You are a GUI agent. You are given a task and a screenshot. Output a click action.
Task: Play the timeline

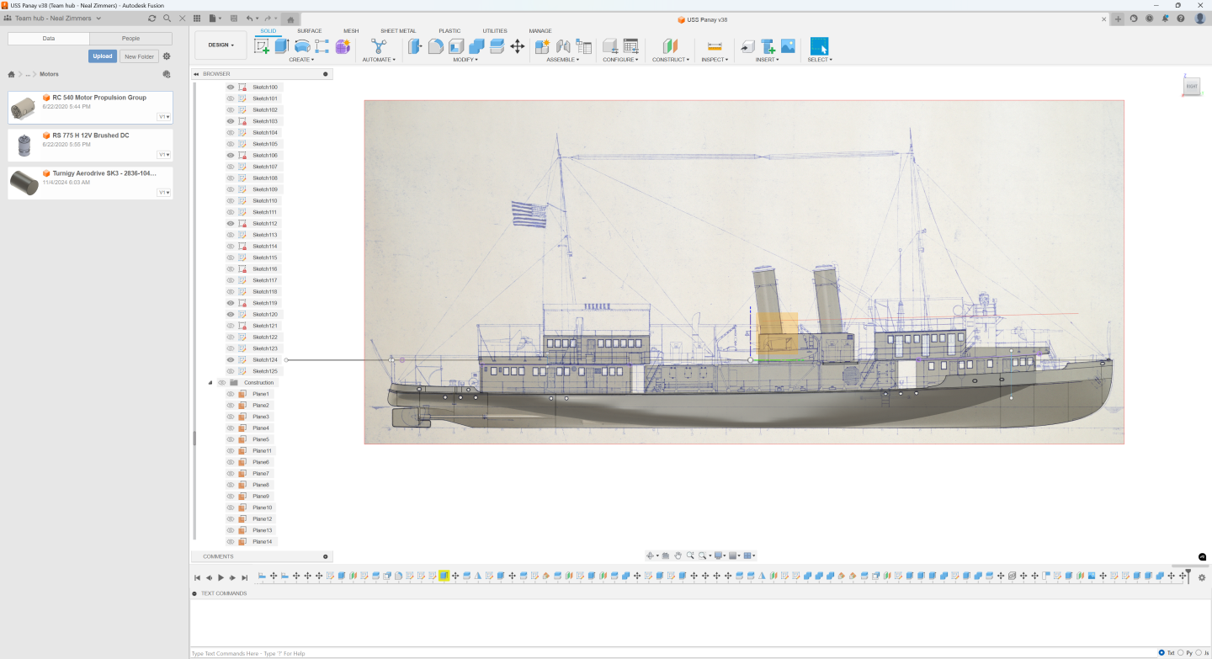[x=221, y=577]
